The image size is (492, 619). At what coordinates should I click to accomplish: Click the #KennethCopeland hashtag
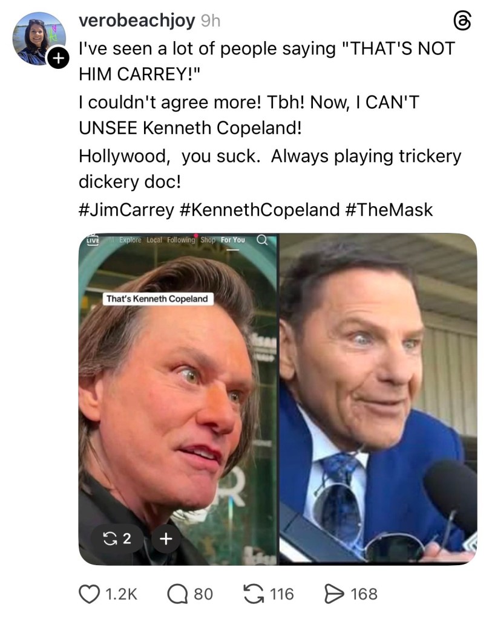[x=260, y=210]
